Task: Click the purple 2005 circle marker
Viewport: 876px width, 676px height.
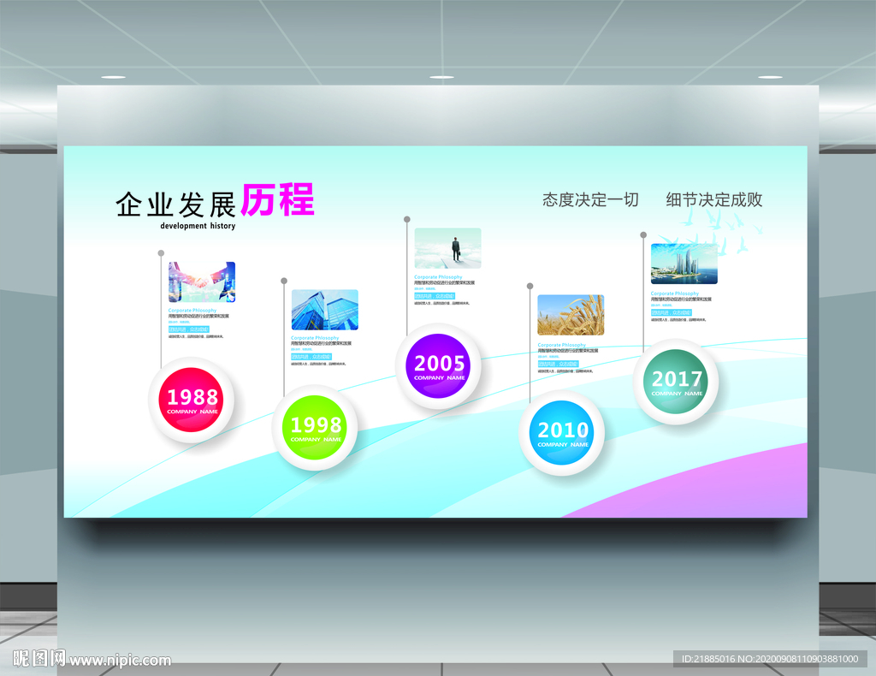Action: (x=439, y=366)
